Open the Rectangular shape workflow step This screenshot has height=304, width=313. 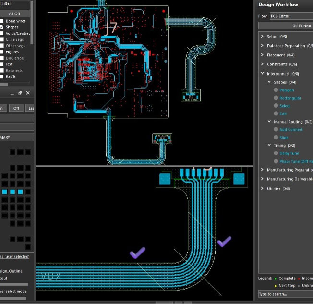point(290,98)
